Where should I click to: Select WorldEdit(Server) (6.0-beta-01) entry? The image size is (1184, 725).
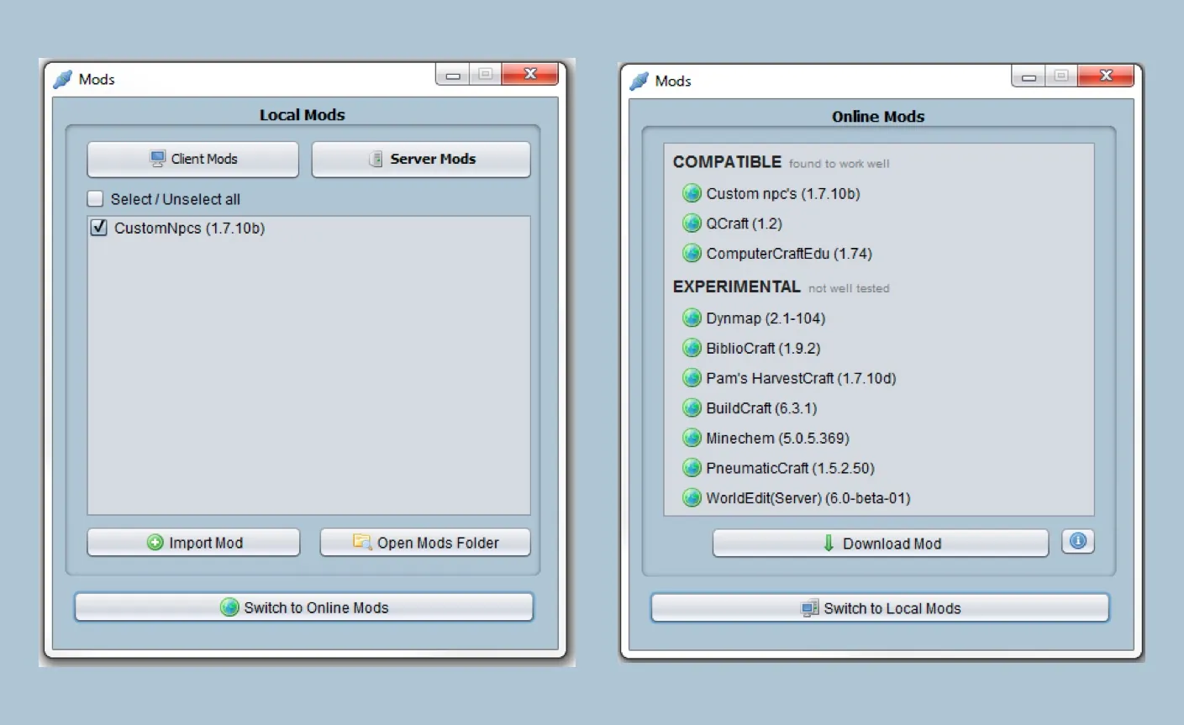(808, 498)
